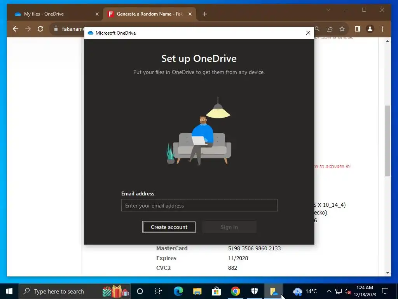This screenshot has width=398, height=299.
Task: Click the greyed-out Sign in button
Action: pyautogui.click(x=229, y=227)
